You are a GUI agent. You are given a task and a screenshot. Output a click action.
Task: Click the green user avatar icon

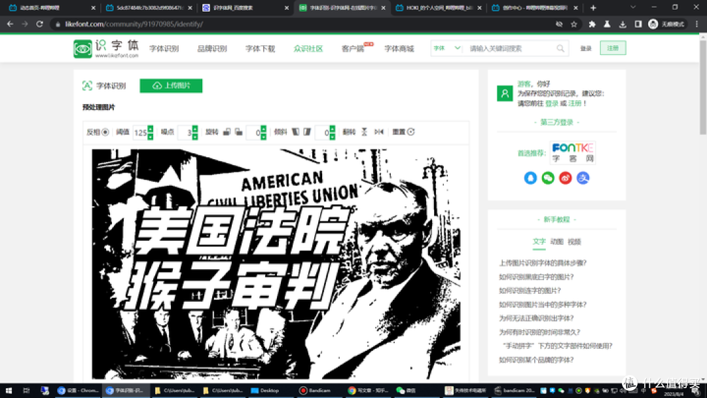(x=505, y=94)
